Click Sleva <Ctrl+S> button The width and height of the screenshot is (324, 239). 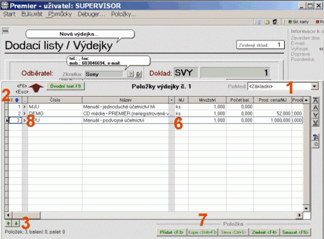(x=234, y=232)
